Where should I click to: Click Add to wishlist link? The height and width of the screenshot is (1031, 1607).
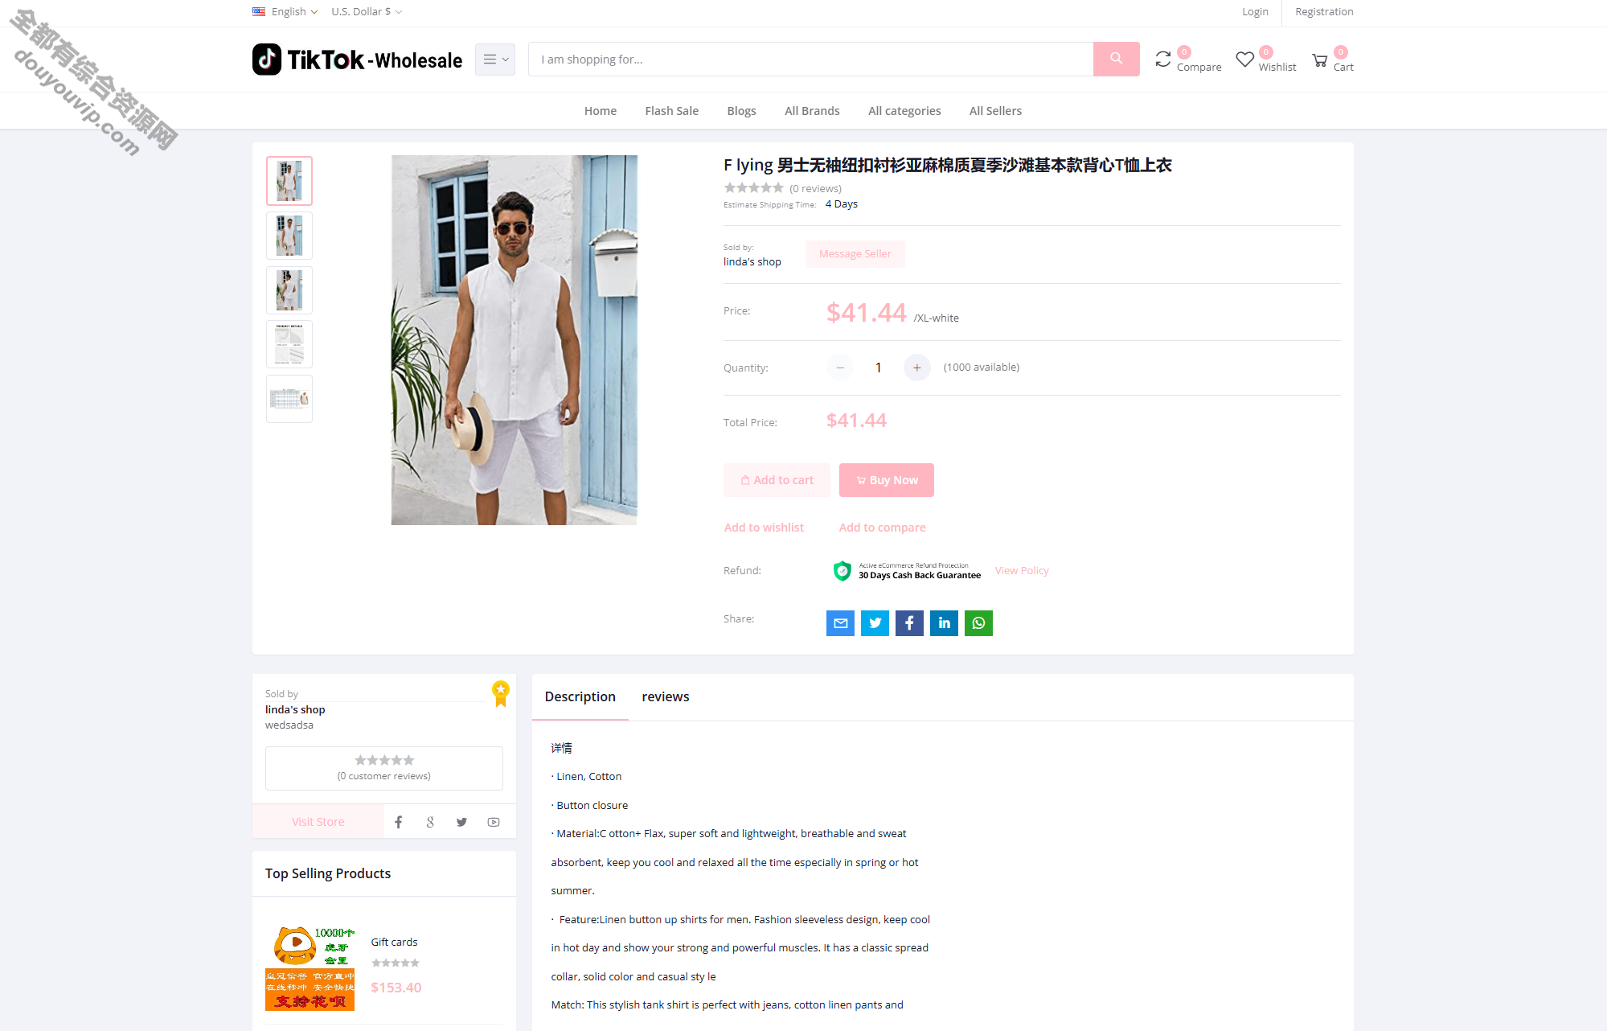click(764, 528)
